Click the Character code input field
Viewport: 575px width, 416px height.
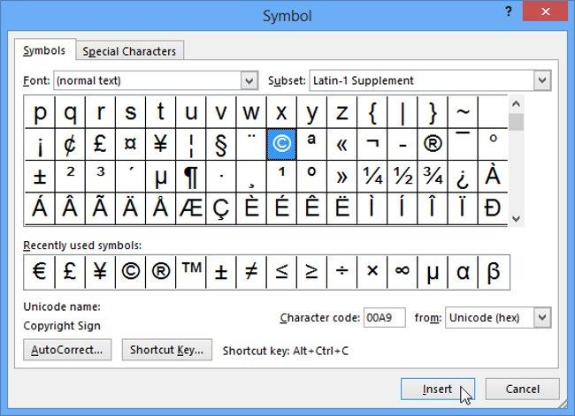[x=384, y=317]
